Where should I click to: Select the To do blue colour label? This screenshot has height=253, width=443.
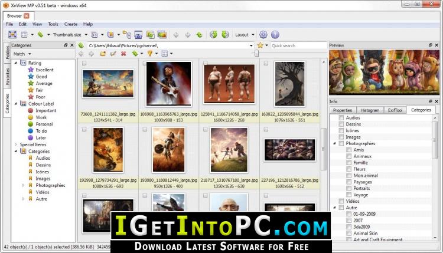31,131
